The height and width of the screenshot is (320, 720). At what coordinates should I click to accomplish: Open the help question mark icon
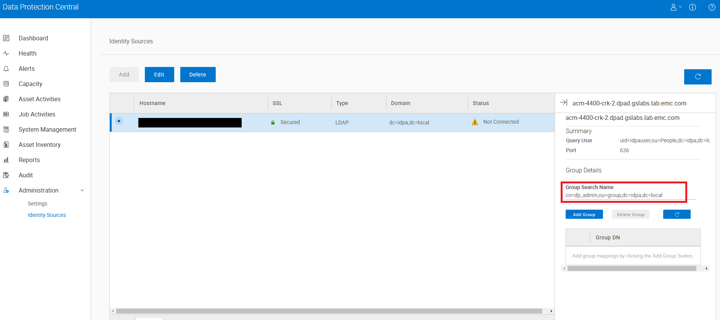point(712,7)
